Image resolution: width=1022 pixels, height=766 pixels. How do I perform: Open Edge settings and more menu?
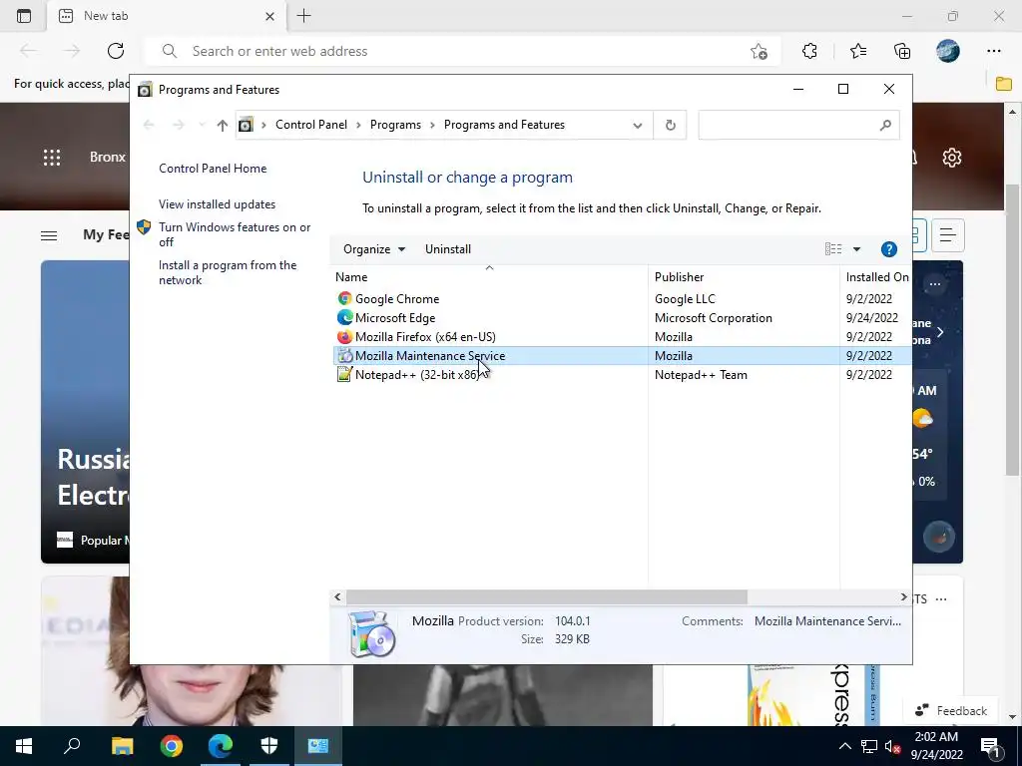993,51
